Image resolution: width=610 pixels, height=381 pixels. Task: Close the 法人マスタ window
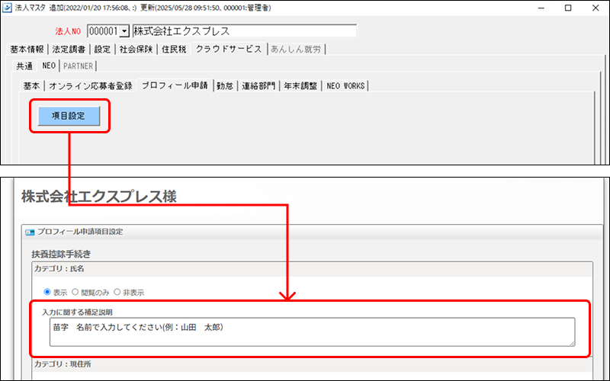tap(596, 8)
